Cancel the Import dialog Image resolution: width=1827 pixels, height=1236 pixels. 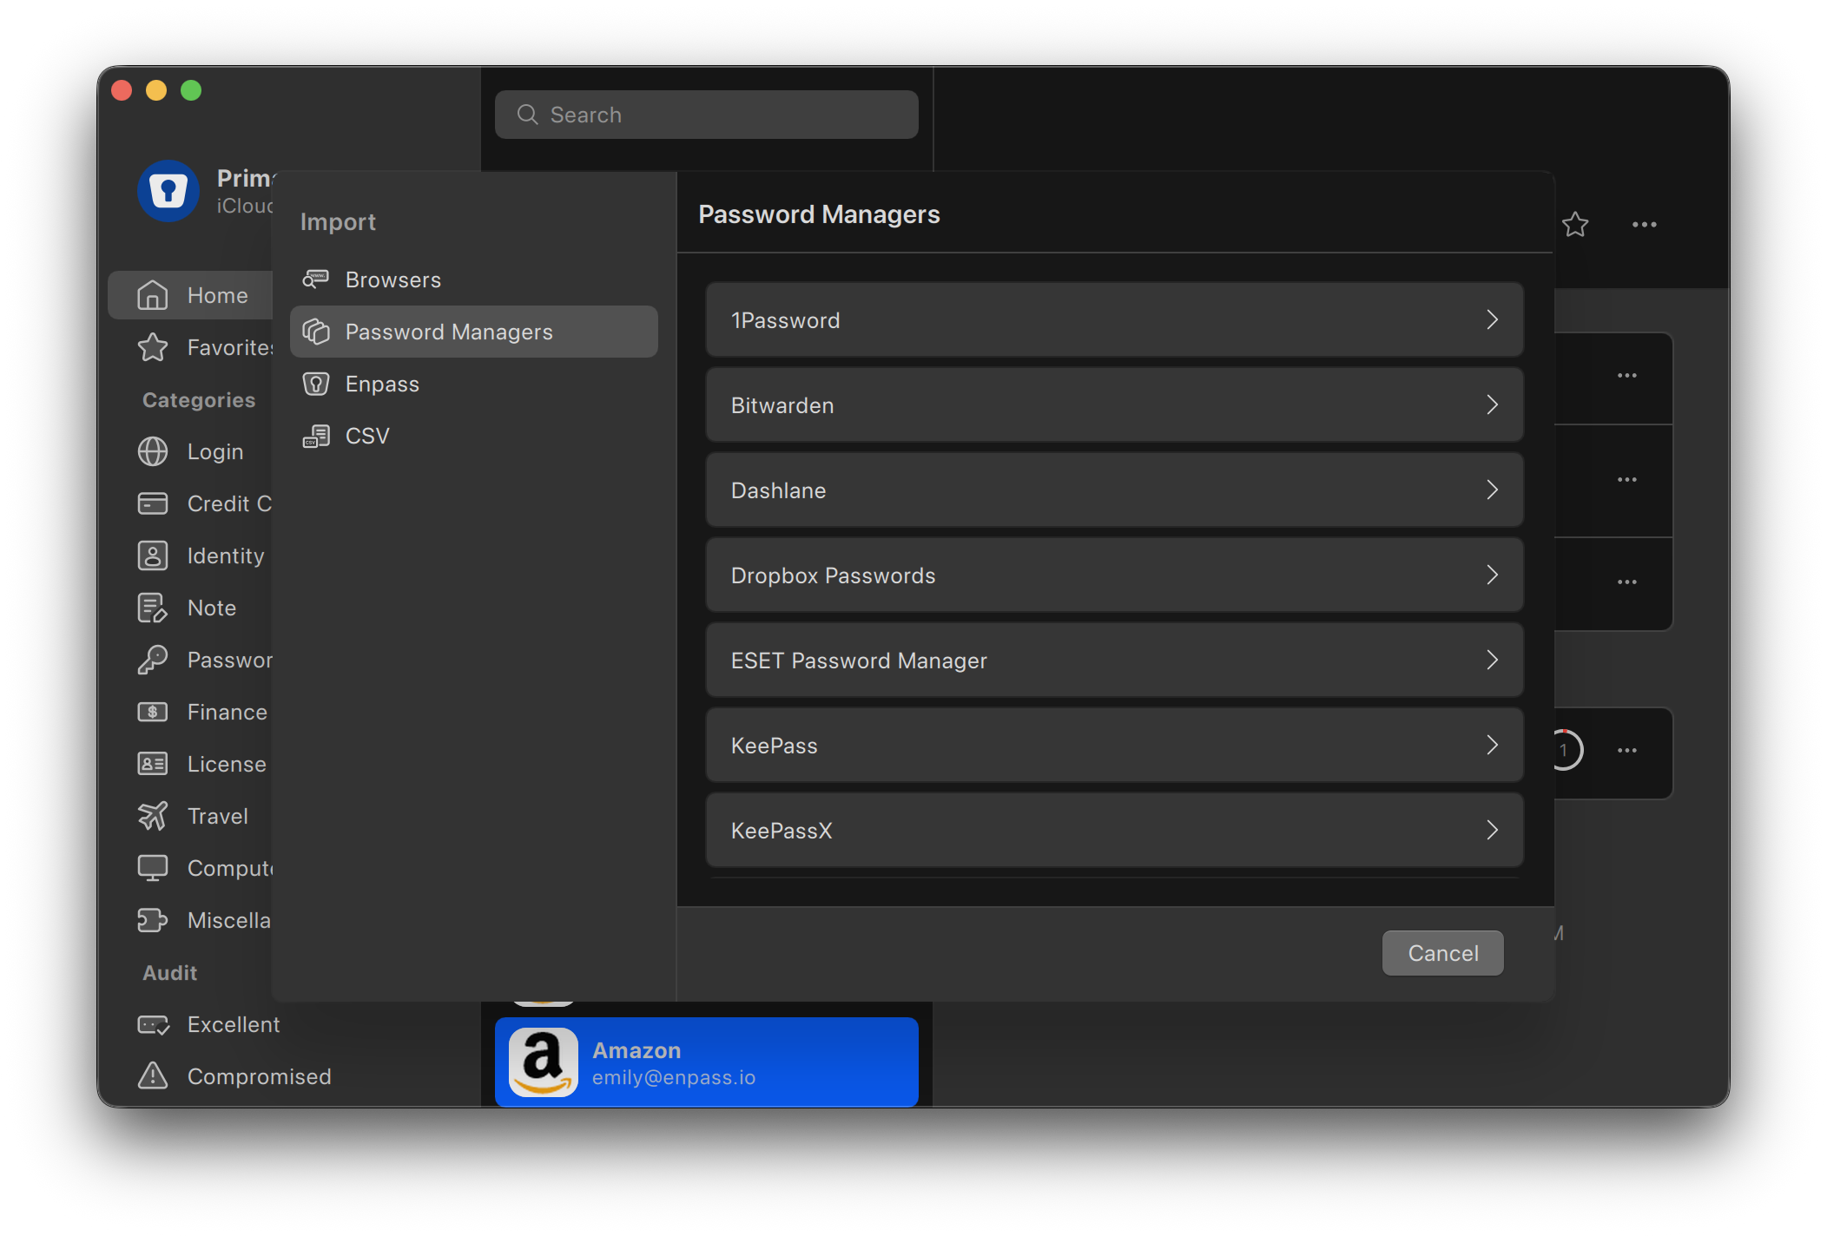coord(1443,953)
